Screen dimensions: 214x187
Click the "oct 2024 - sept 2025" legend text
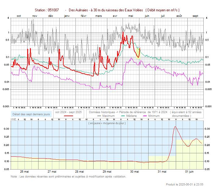[x=68, y=112]
